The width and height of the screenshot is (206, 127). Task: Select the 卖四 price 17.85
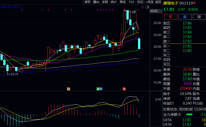(187, 28)
